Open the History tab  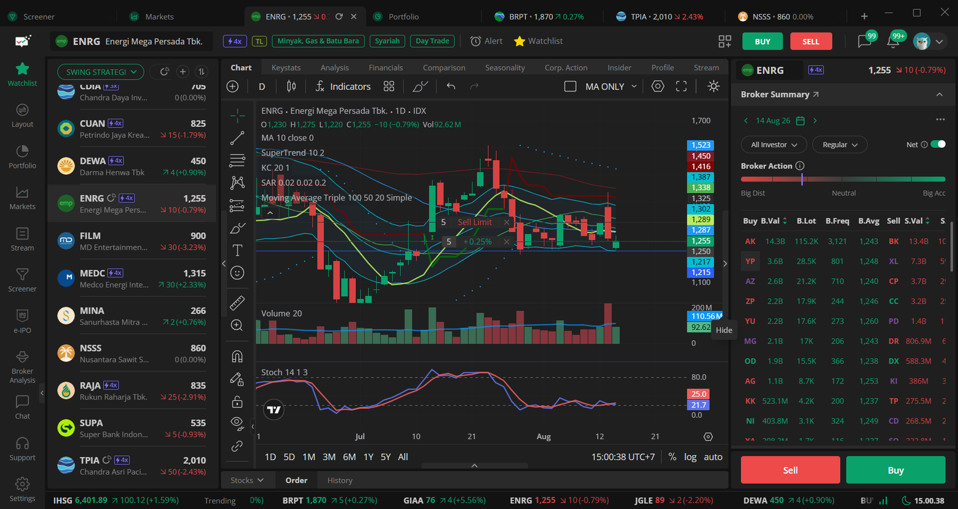[x=340, y=480]
